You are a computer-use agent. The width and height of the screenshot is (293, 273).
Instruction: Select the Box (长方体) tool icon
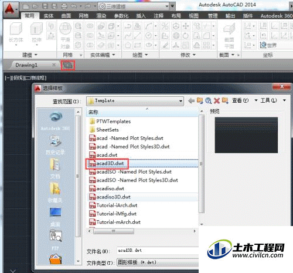pos(16,29)
